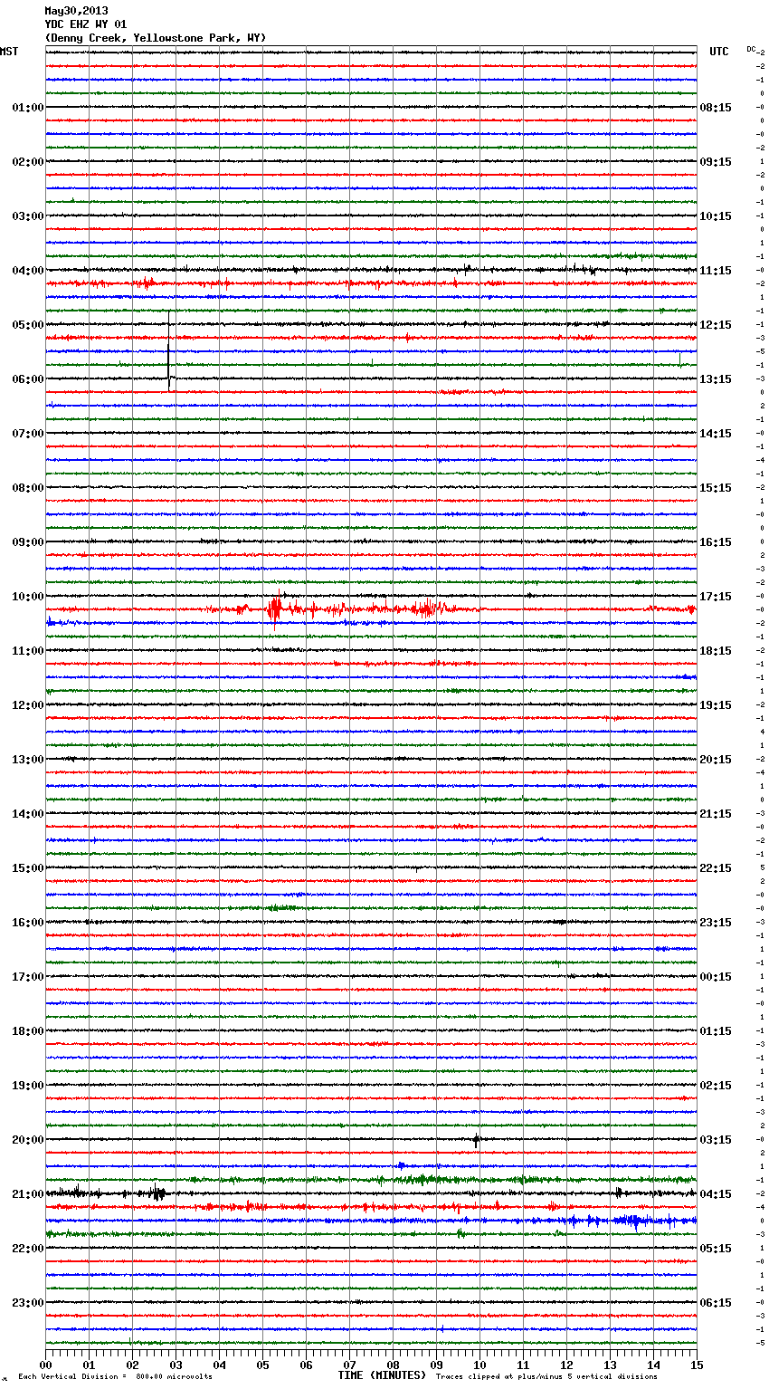Select the 01:00 MST time label
This screenshot has height=1389, width=769.
(x=28, y=108)
